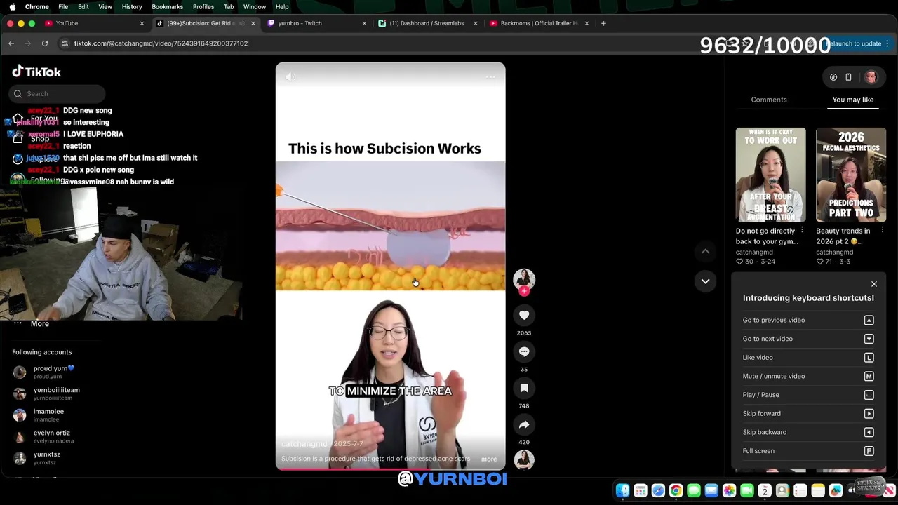
Task: Open catchangmd under 'Do not go directly' card
Action: 754,252
